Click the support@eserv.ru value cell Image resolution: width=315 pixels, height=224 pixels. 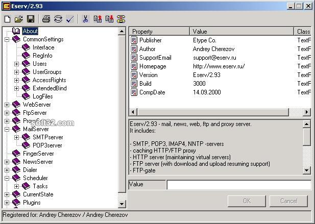214,58
